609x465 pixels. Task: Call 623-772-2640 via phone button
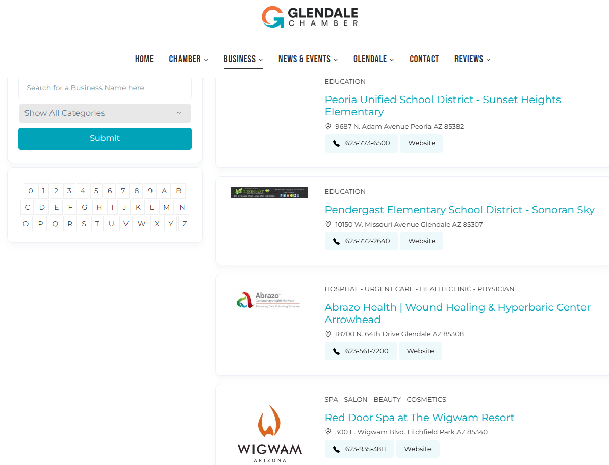pyautogui.click(x=361, y=241)
